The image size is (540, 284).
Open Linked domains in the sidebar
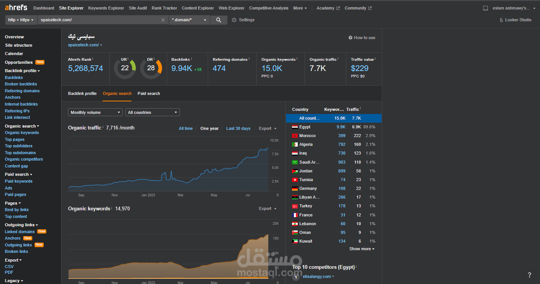(x=20, y=232)
